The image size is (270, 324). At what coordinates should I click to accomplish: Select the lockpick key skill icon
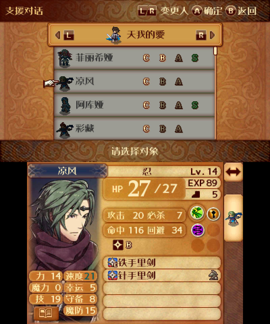213,214
